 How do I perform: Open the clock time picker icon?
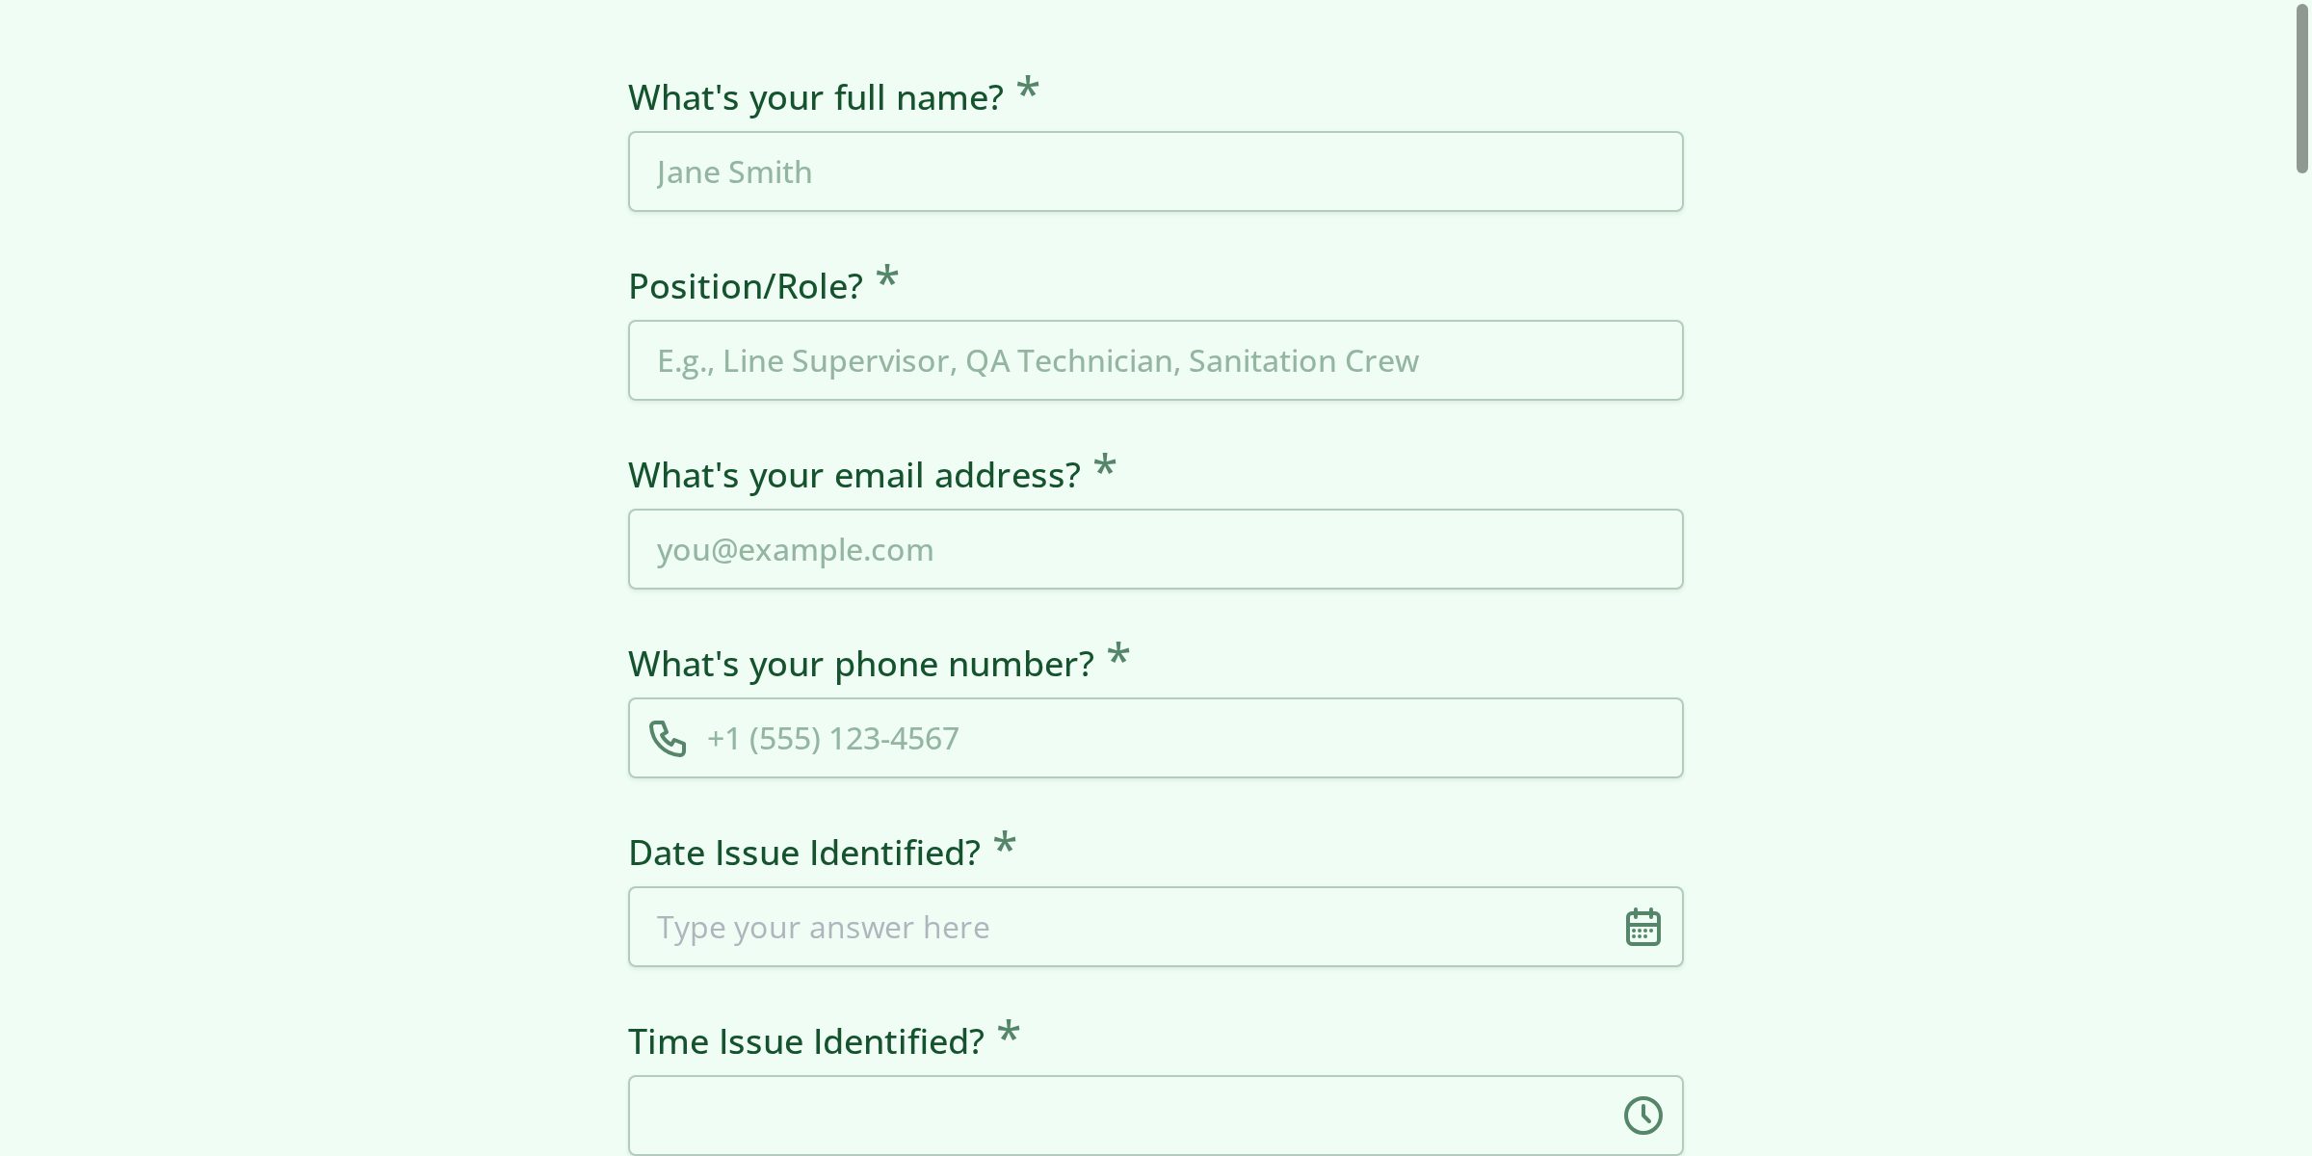(x=1642, y=1116)
